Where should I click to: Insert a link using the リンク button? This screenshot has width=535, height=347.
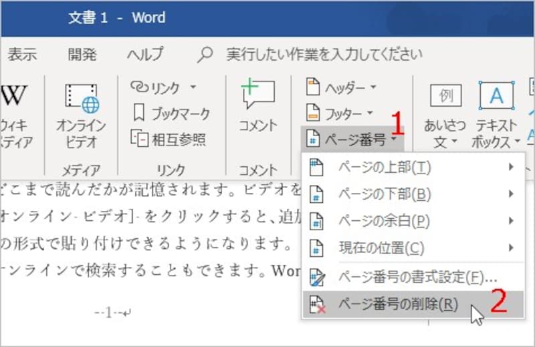point(164,87)
